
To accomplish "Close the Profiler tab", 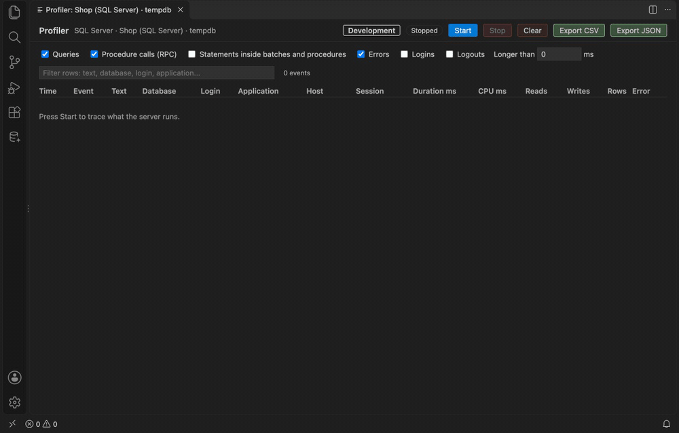I will 181,10.
